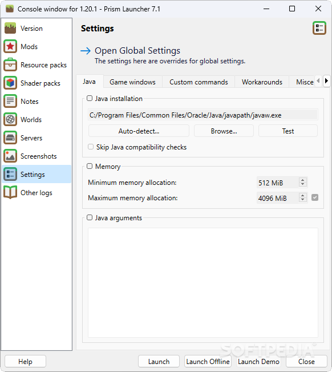Click the Version grass block icon

[x=10, y=28]
